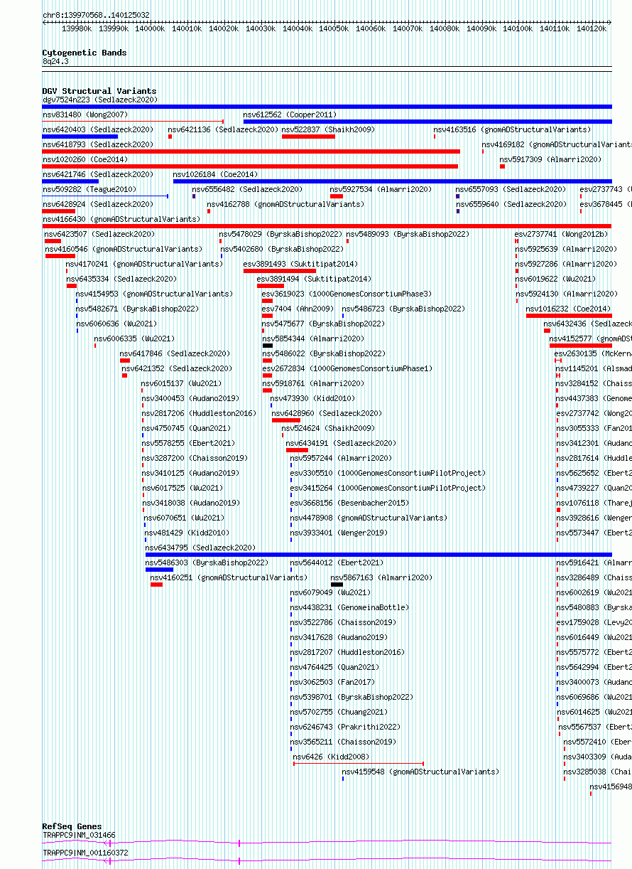This screenshot has width=632, height=869.
Task: Open nsv6060636 (Wu2021) variant
Action: coord(116,324)
